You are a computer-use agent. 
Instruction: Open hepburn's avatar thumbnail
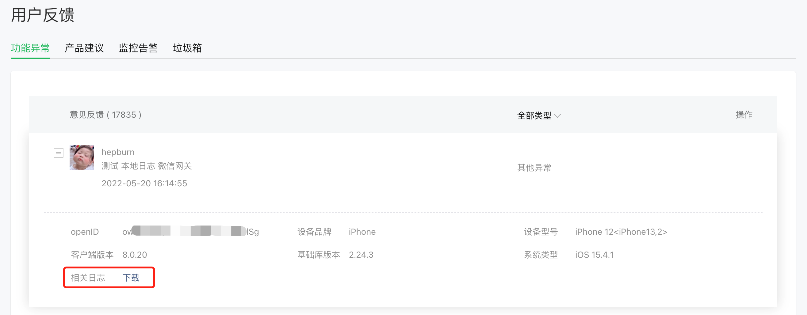82,157
